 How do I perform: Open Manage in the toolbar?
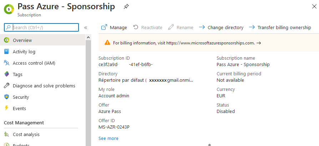(x=118, y=28)
